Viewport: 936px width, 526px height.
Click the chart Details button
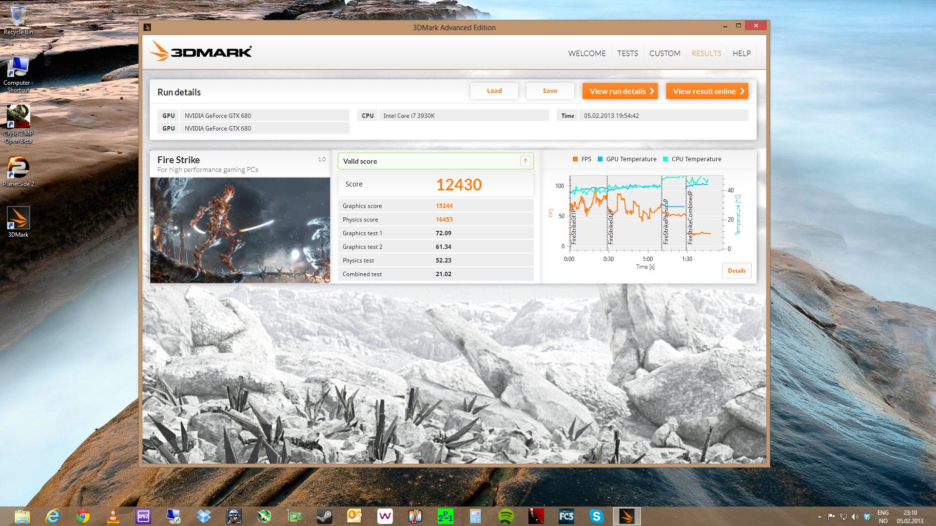pos(737,271)
